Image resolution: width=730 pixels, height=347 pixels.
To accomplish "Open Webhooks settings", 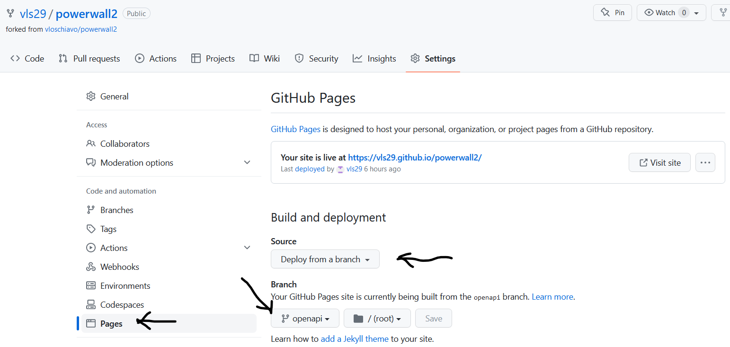I will [x=169, y=267].
